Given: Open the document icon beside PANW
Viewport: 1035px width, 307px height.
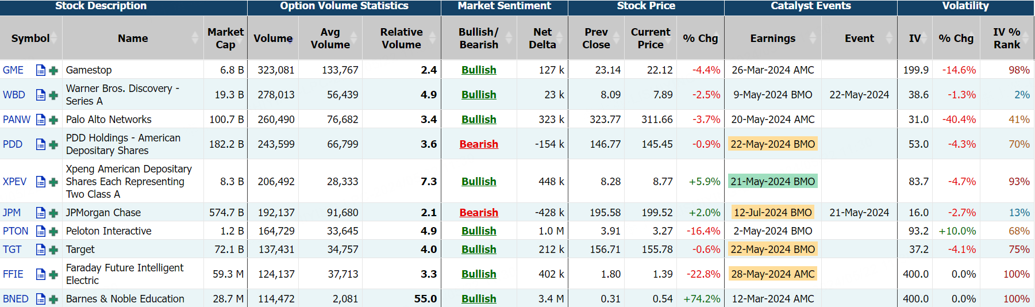Looking at the screenshot, I should click(41, 120).
